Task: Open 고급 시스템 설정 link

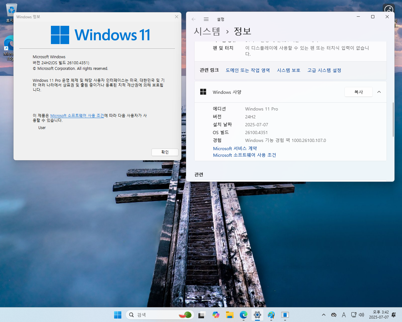Action: point(324,70)
